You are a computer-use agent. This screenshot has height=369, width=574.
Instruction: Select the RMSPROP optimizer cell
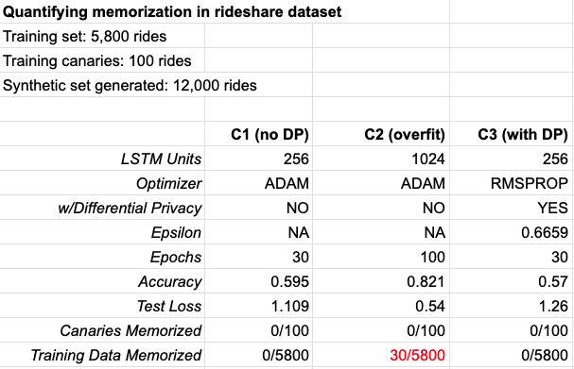point(512,183)
